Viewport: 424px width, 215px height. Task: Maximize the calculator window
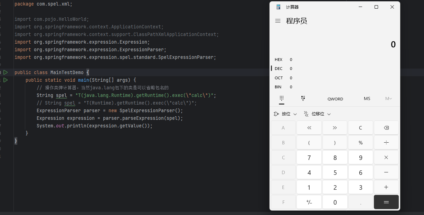pos(376,7)
